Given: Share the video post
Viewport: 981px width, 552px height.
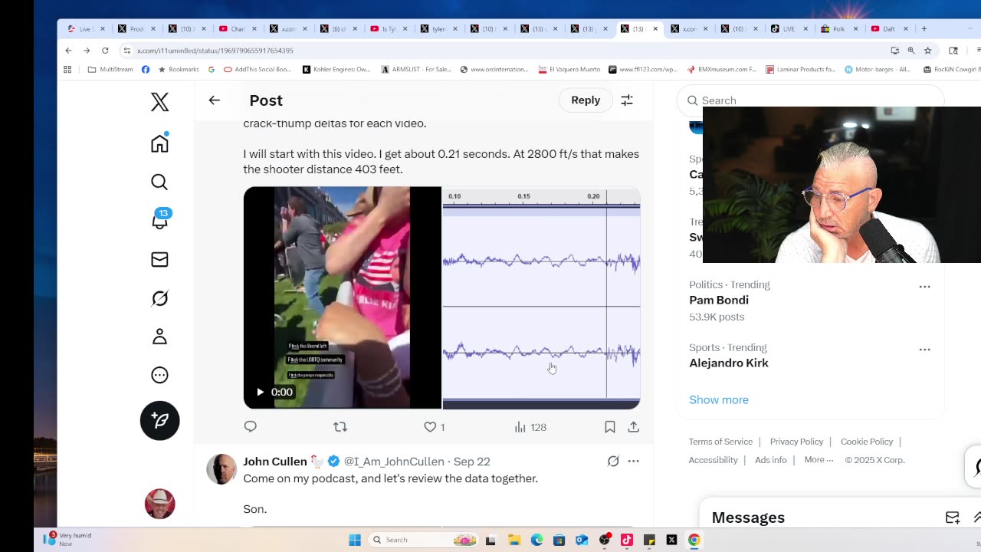Looking at the screenshot, I should tap(634, 427).
